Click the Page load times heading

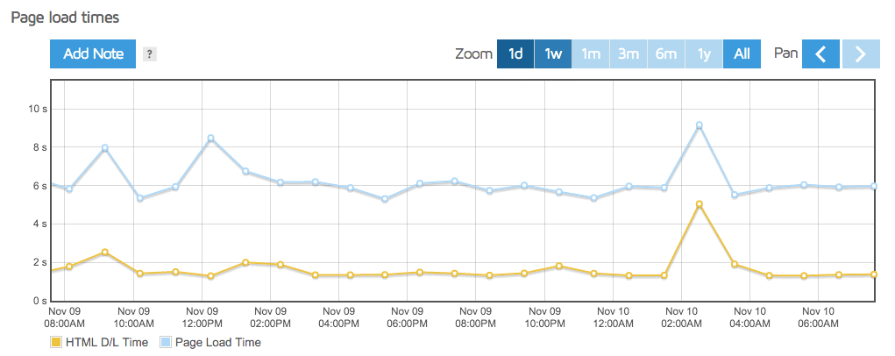point(64,18)
